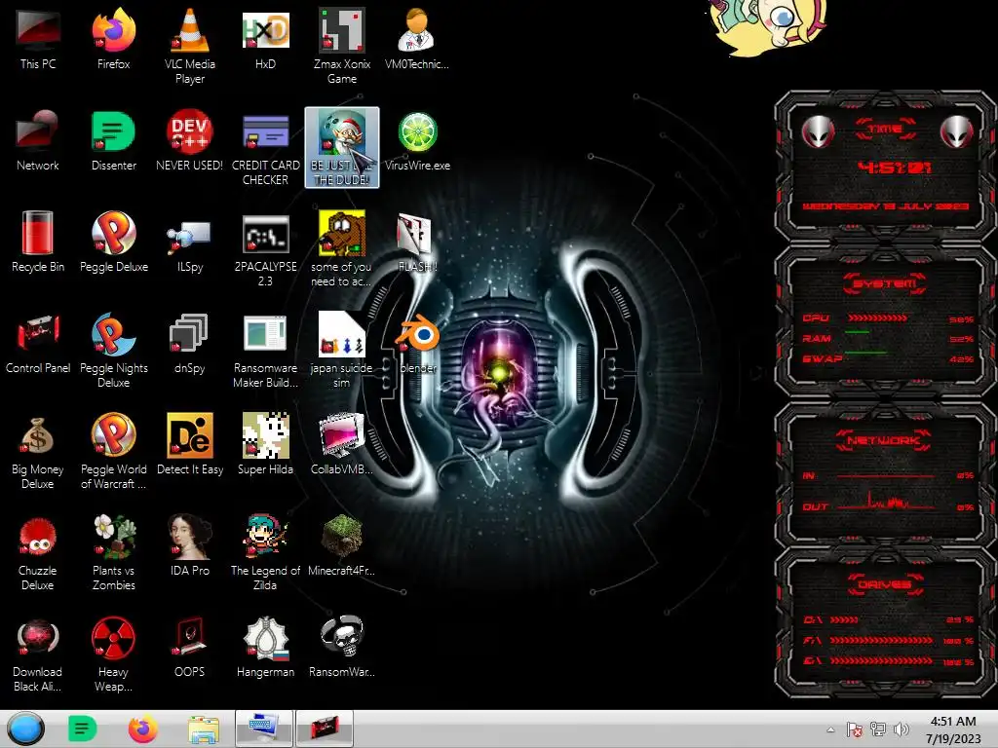Viewport: 998px width, 748px height.
Task: Click the SWAP usage bar in System widget
Action: tap(865, 353)
